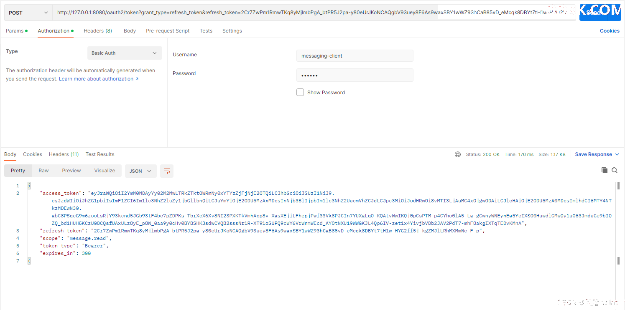625x310 pixels.
Task: Switch to the Params tab
Action: point(17,31)
